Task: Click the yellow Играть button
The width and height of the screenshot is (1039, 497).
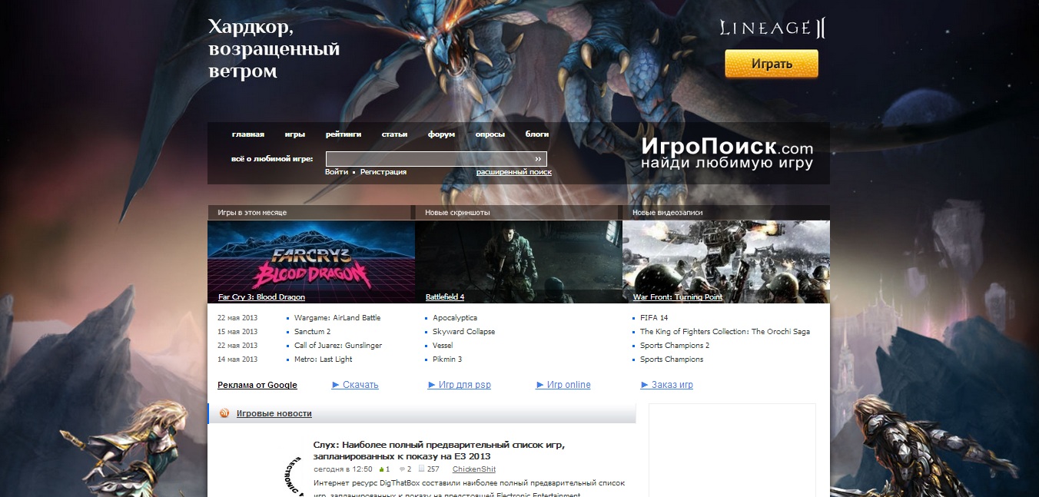Action: (x=772, y=64)
